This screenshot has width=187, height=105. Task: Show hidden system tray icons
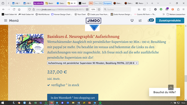(171, 103)
